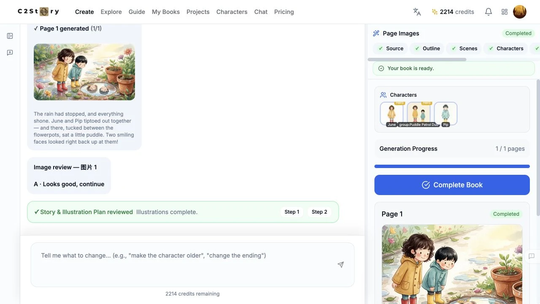This screenshot has height=304, width=540.
Task: Open the Chat page
Action: point(261,12)
